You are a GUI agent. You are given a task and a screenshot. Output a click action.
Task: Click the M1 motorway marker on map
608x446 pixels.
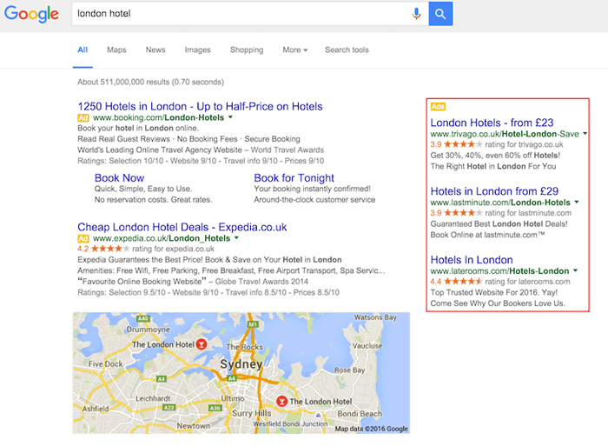pyautogui.click(x=253, y=324)
